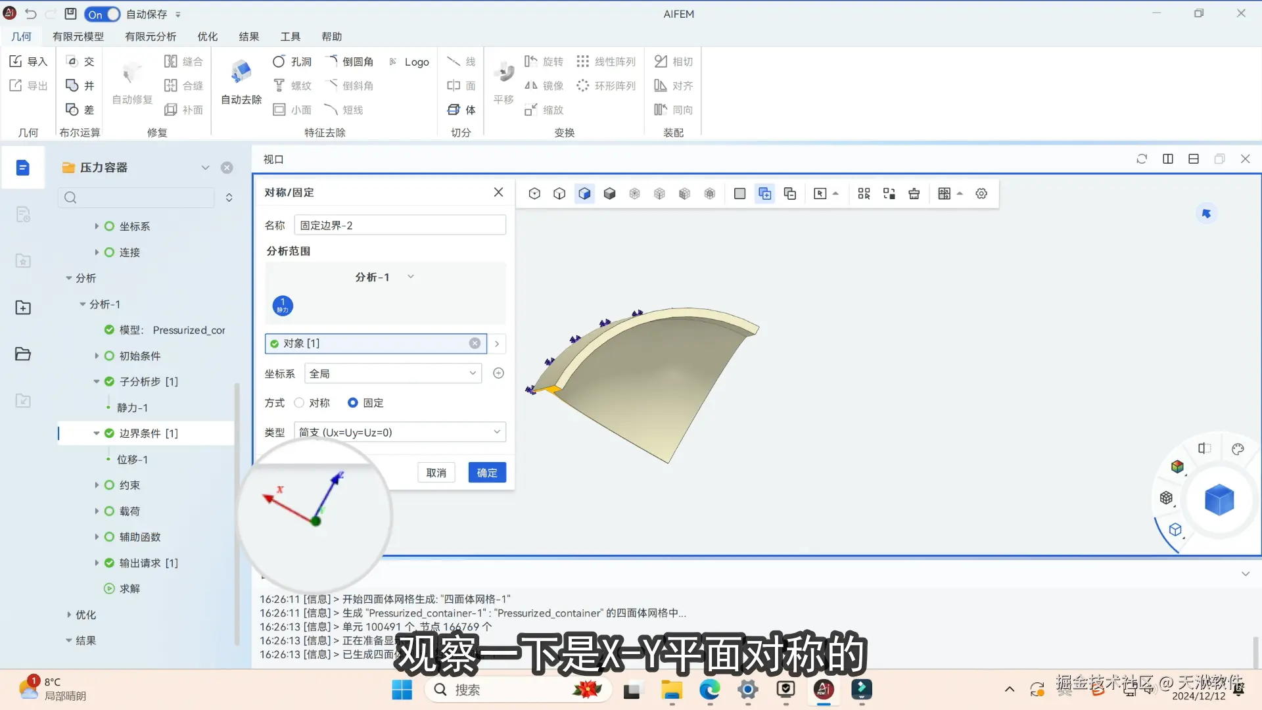Click the 导入 import icon

pos(16,61)
